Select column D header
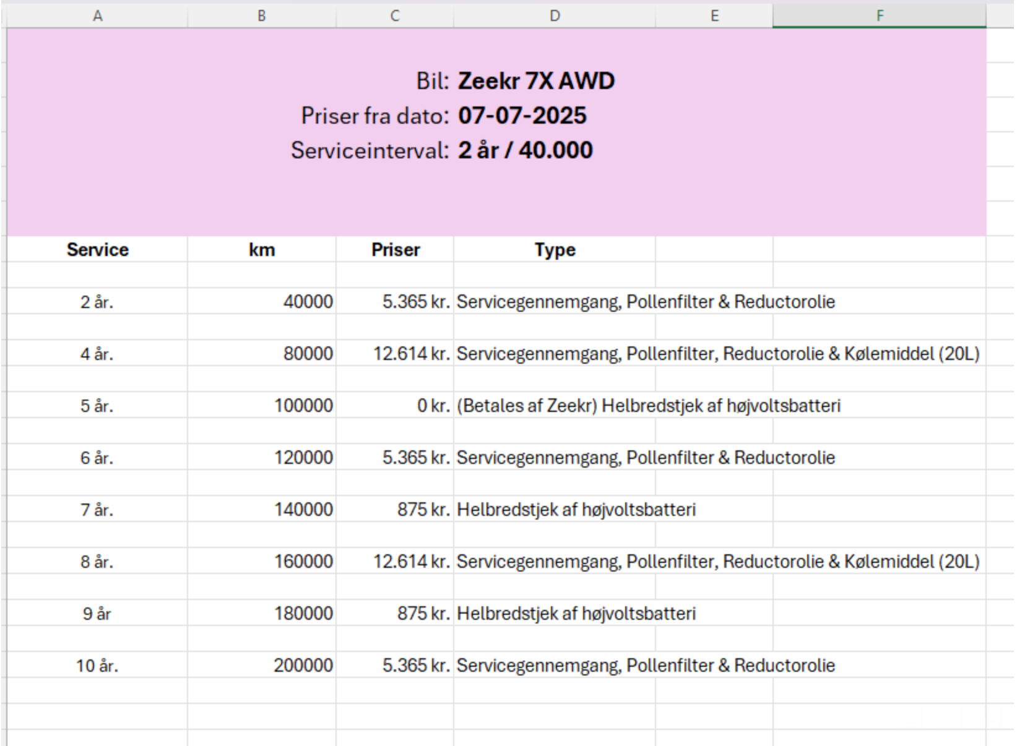The width and height of the screenshot is (1025, 746). 553,14
